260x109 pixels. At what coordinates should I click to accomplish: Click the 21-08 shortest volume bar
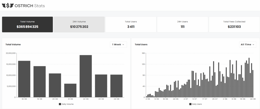(70, 90)
